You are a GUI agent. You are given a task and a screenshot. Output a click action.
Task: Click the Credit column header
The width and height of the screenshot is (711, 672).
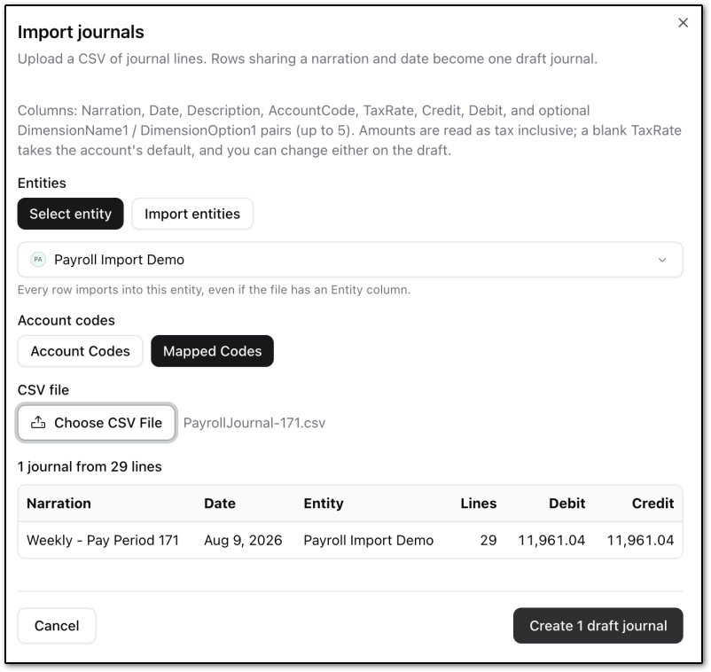(653, 504)
